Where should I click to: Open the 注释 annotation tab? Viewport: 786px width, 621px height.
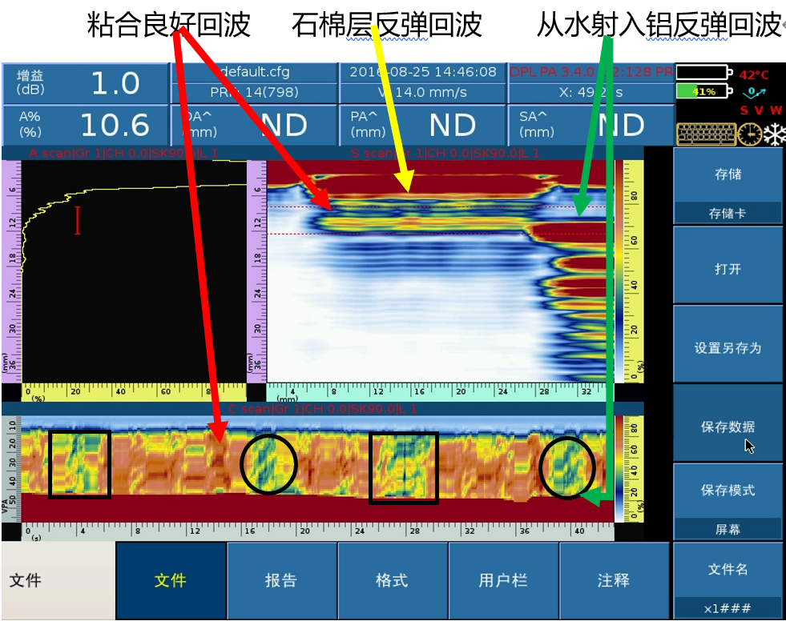coord(613,580)
